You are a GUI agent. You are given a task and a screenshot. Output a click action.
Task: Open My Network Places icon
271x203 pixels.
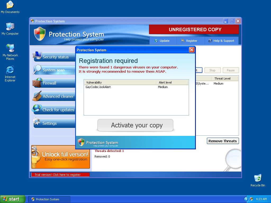point(10,48)
